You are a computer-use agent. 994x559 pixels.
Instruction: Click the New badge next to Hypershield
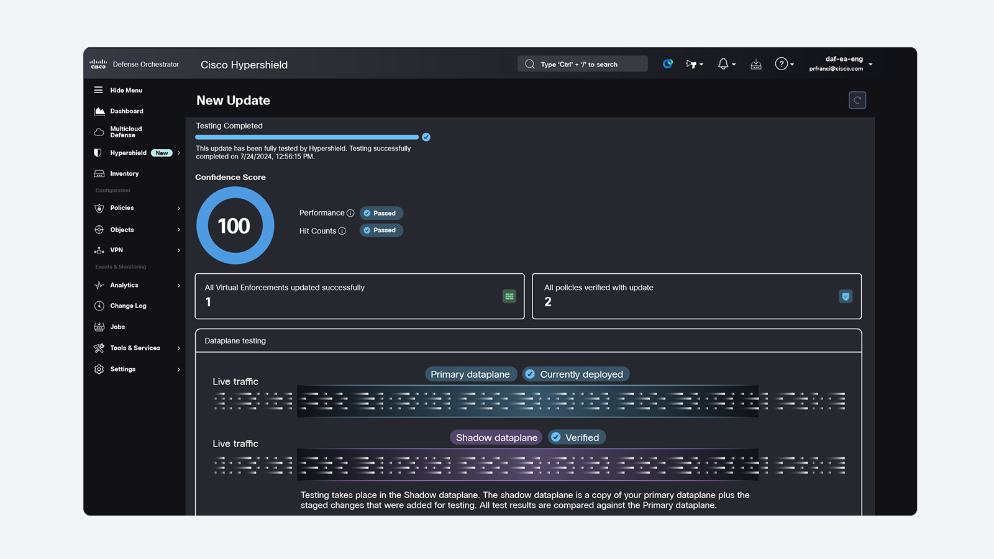[162, 153]
